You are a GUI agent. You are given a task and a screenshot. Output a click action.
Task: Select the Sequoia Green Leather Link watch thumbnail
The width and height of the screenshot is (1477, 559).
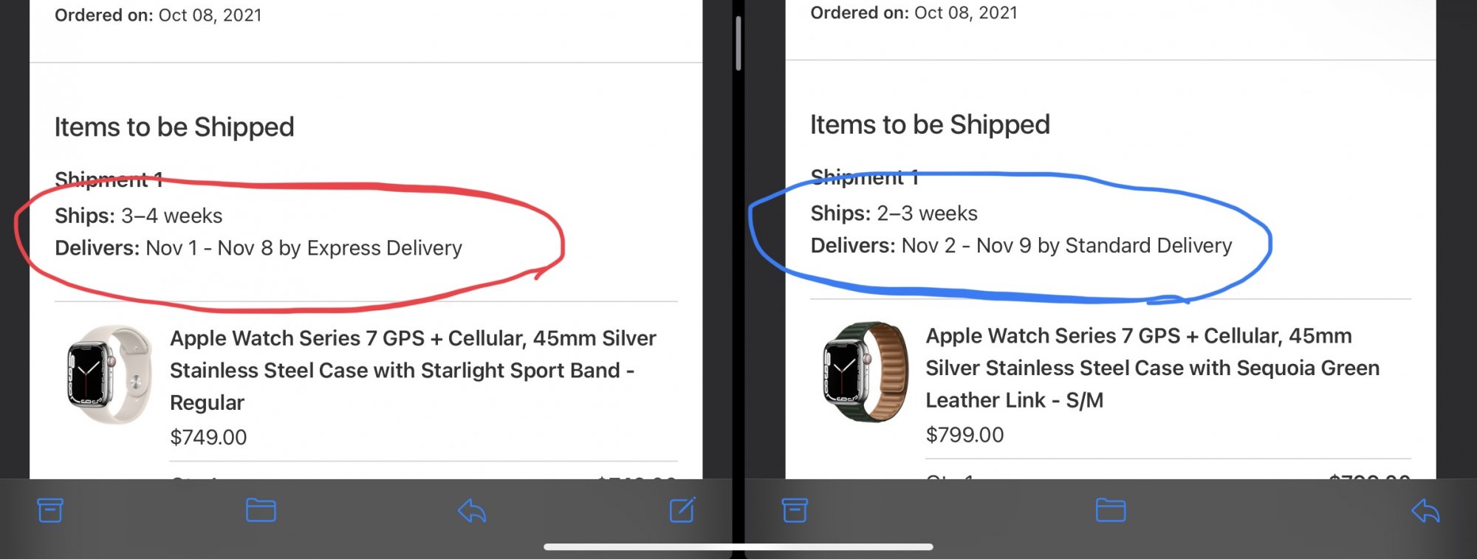pos(866,371)
